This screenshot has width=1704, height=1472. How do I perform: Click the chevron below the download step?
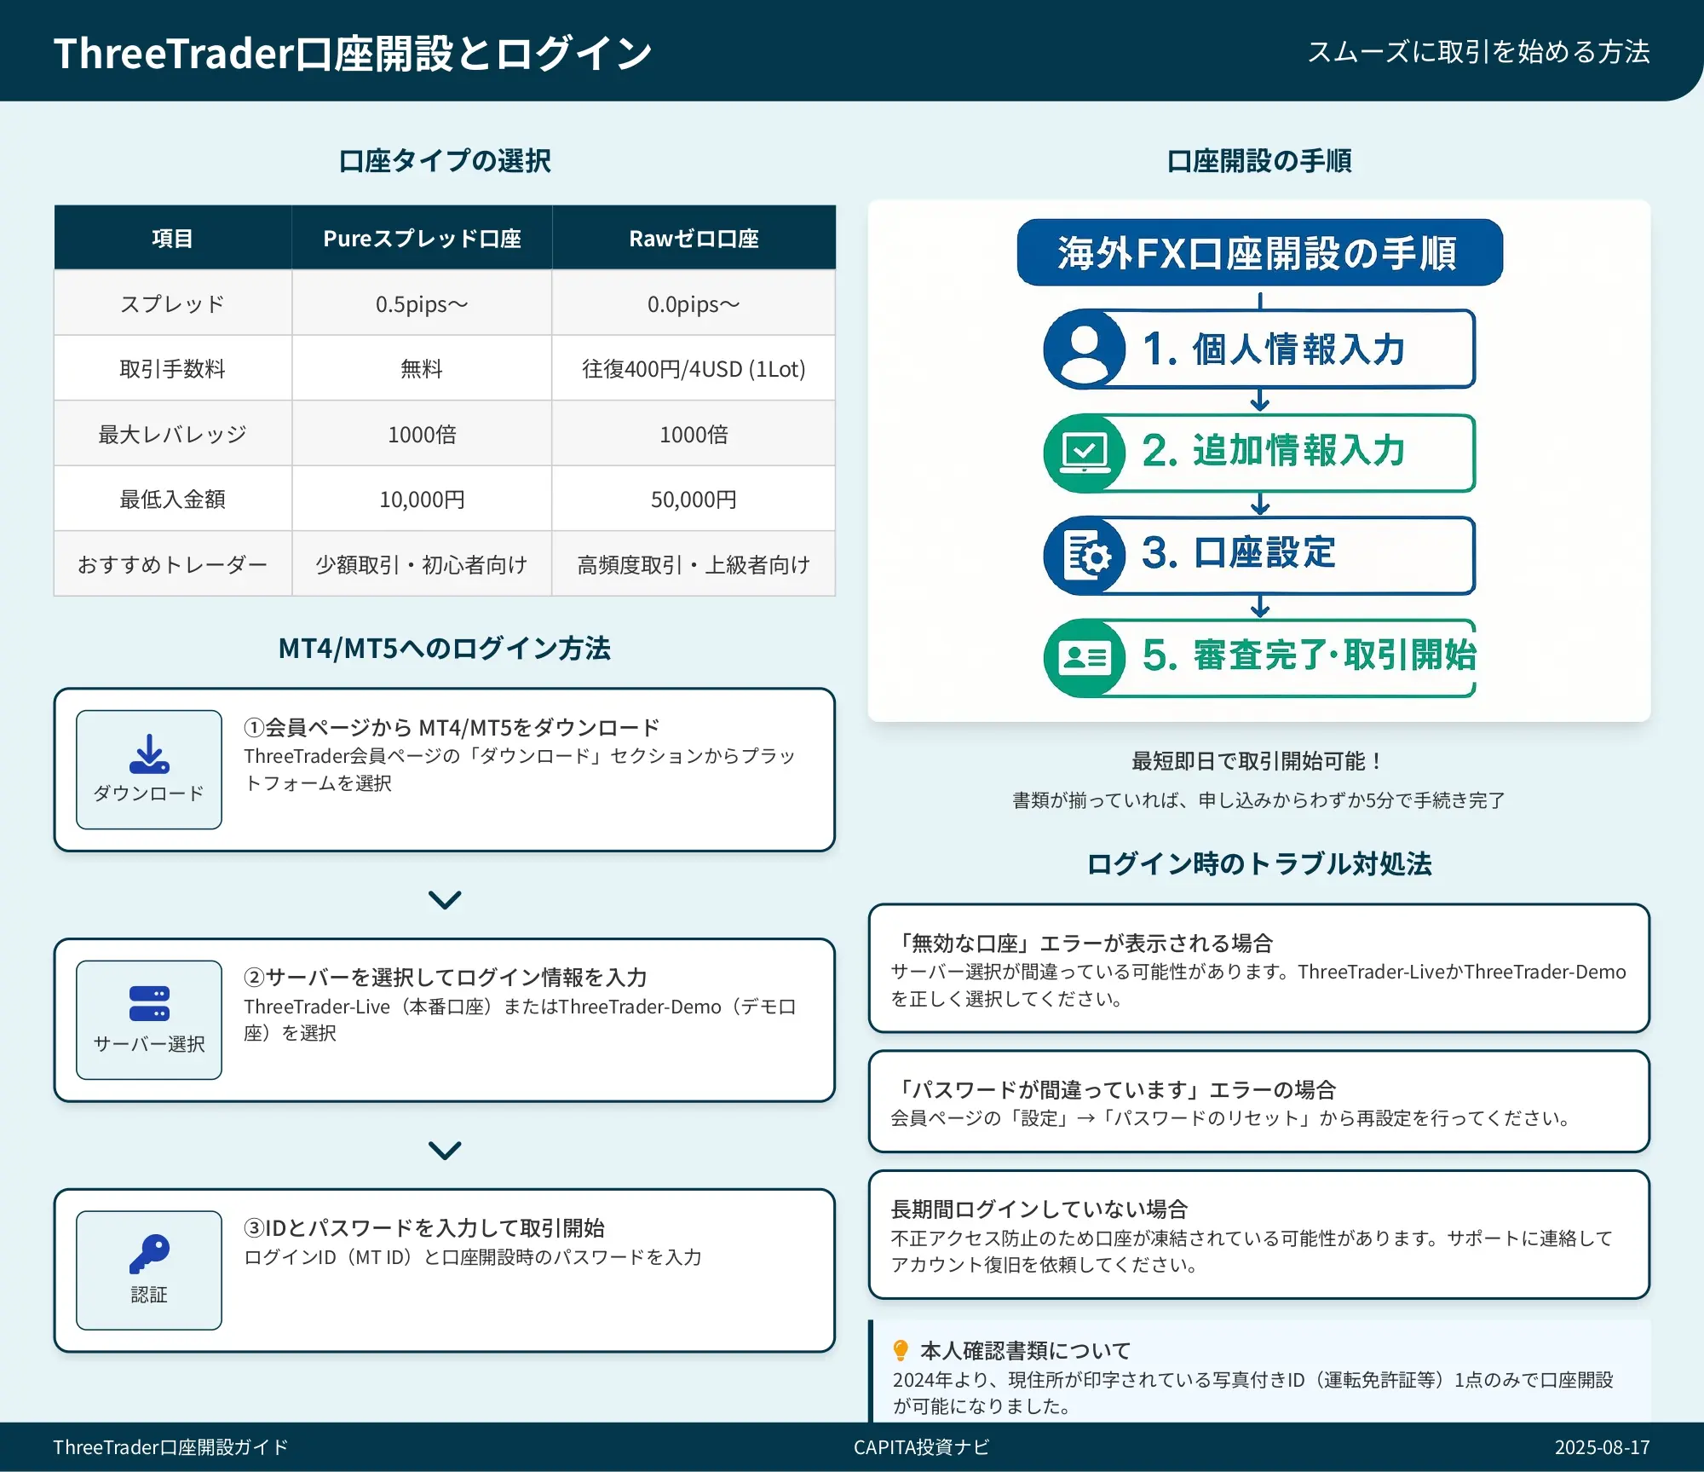click(x=445, y=899)
